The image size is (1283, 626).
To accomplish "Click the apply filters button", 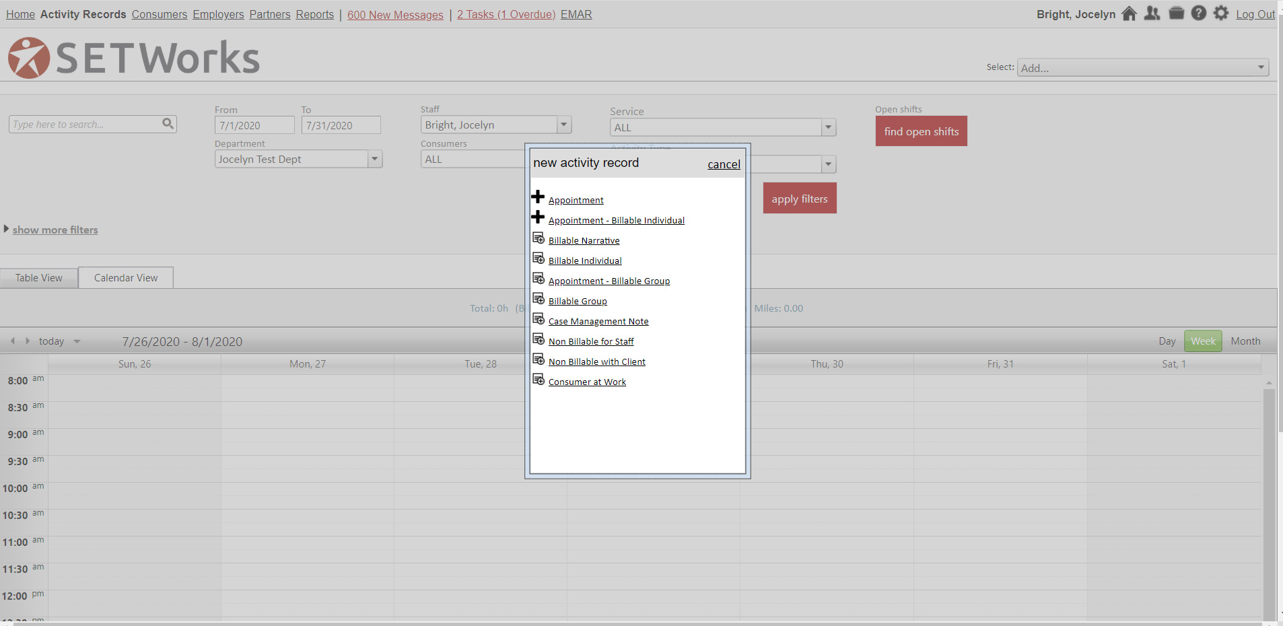I will 800,199.
